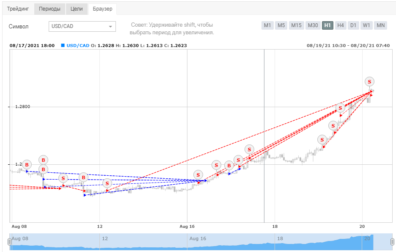
Task: Click the Символ field label
Action: 19,27
